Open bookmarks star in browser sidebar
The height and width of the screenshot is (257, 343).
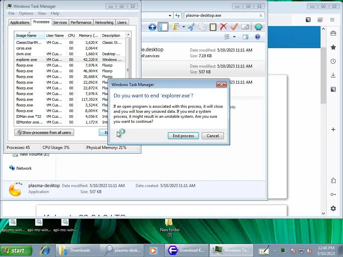coord(333,47)
